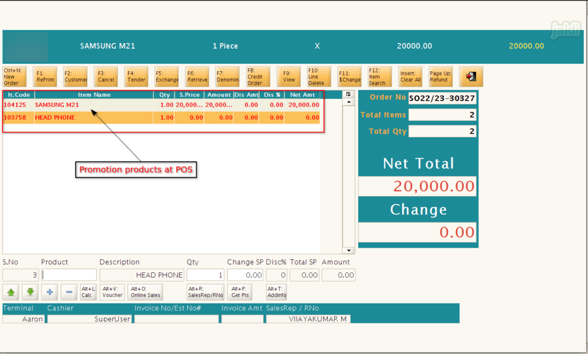Image resolution: width=588 pixels, height=354 pixels.
Task: Click the Change 0.00 value
Action: (x=417, y=232)
